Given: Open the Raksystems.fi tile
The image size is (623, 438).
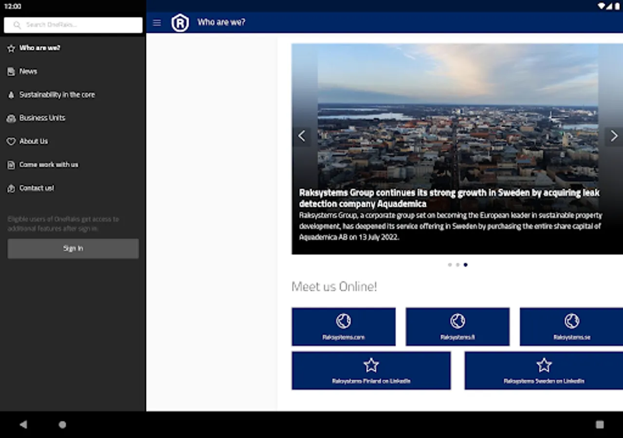Looking at the screenshot, I should point(458,327).
